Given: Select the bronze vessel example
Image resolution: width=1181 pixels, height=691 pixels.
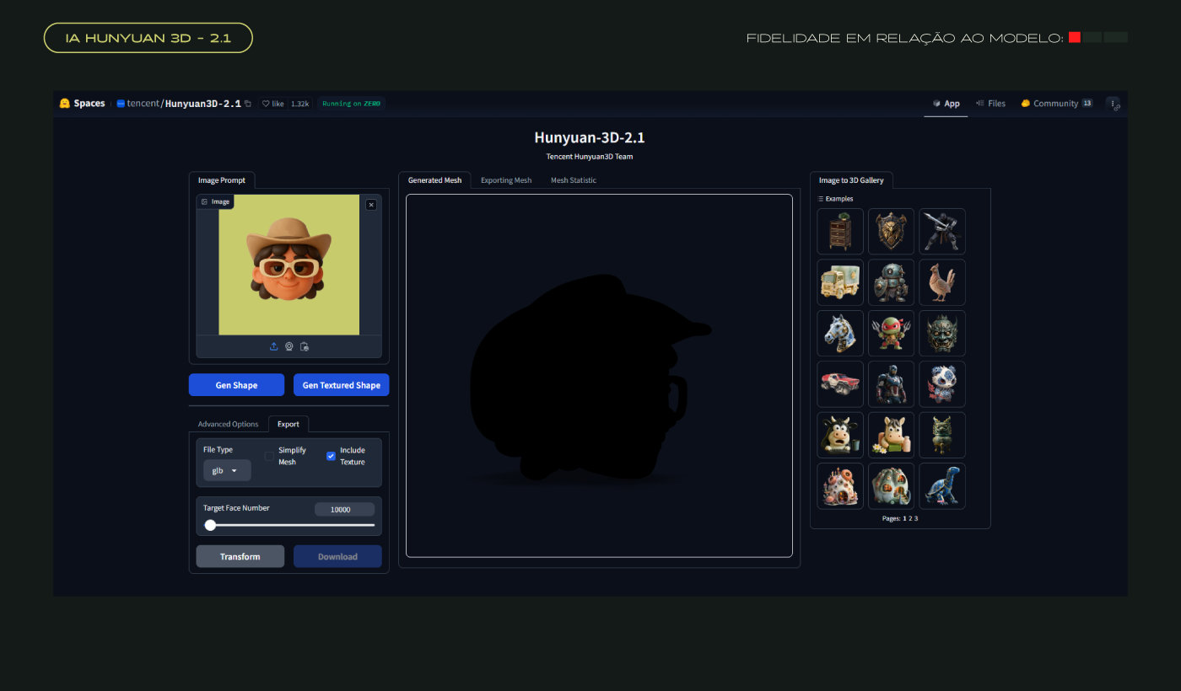Looking at the screenshot, I should (942, 435).
